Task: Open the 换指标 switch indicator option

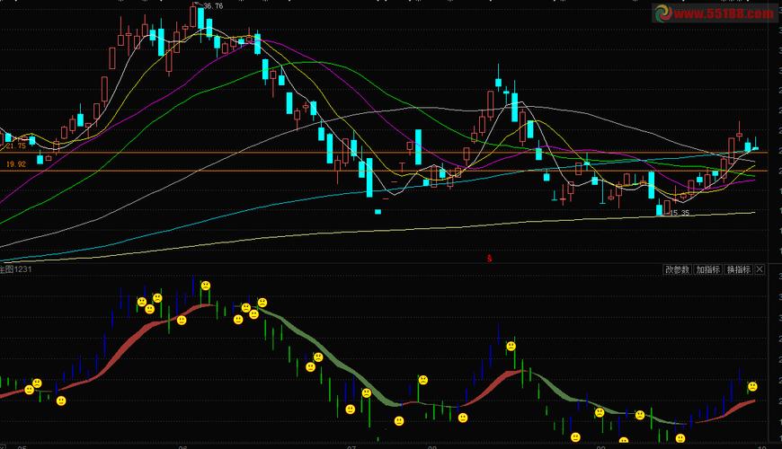Action: pyautogui.click(x=738, y=269)
